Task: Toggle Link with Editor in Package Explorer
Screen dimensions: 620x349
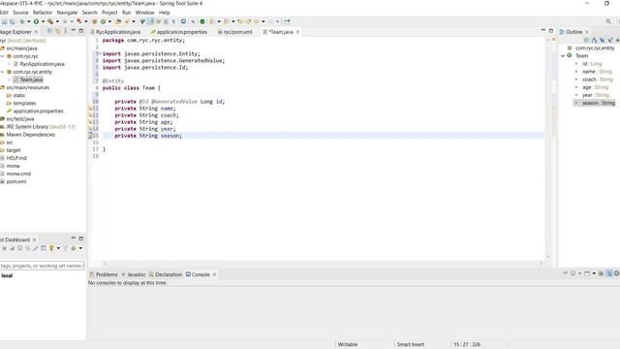Action: [x=57, y=31]
